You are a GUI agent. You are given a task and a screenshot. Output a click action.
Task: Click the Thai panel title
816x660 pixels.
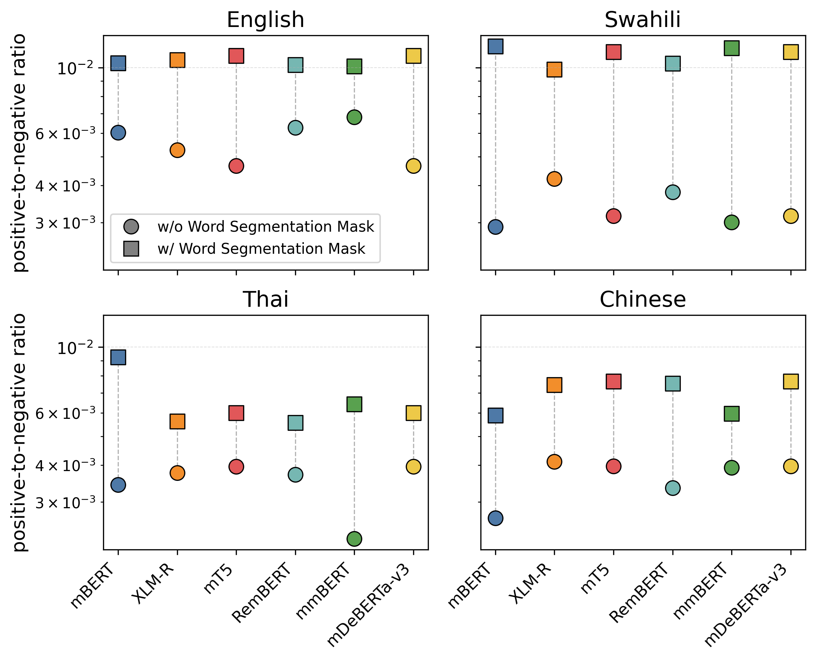tap(265, 300)
